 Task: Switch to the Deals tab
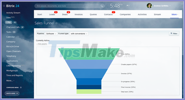65,15
